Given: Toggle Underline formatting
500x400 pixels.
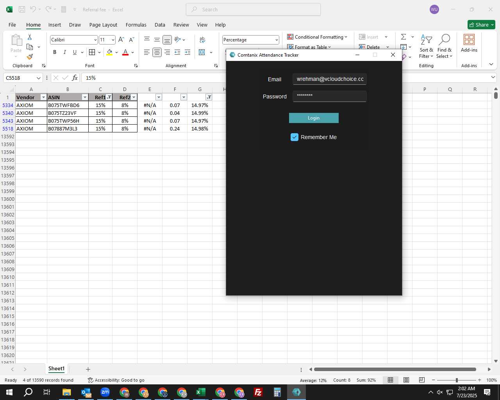Looking at the screenshot, I should (75, 52).
